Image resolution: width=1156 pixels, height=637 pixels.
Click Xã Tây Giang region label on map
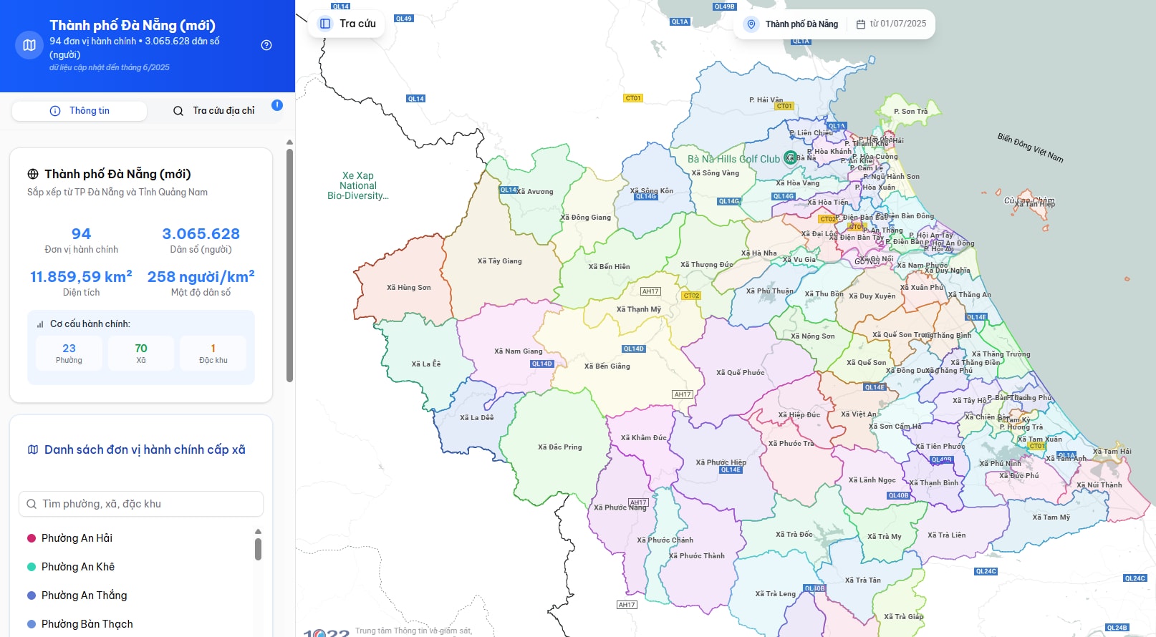pyautogui.click(x=500, y=261)
